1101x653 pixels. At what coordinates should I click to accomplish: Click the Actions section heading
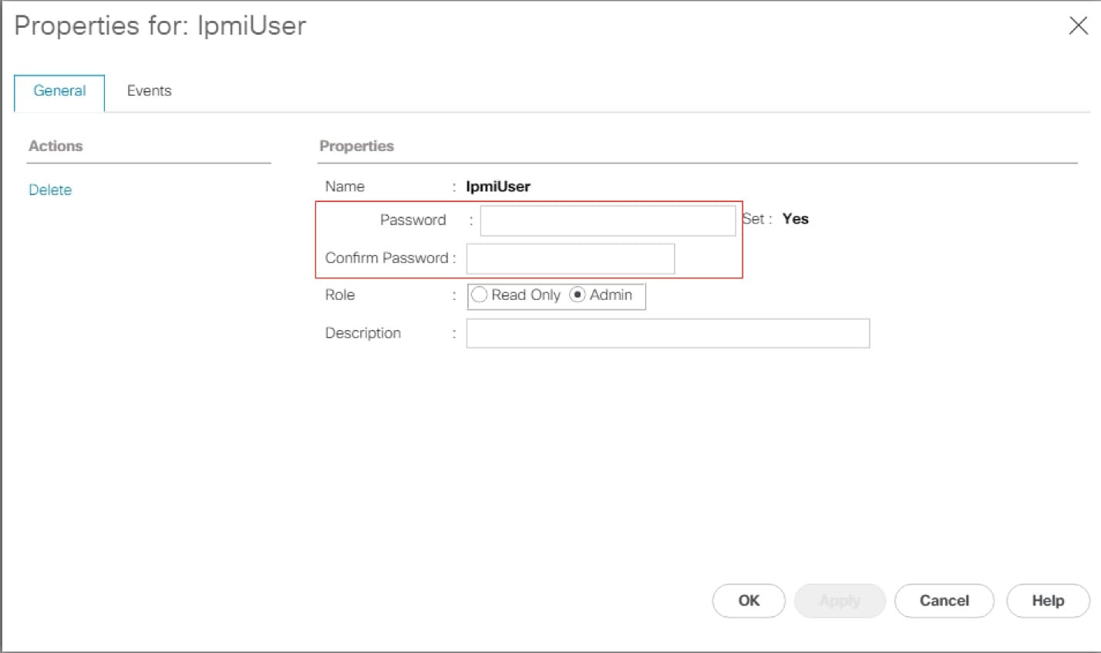coord(56,146)
